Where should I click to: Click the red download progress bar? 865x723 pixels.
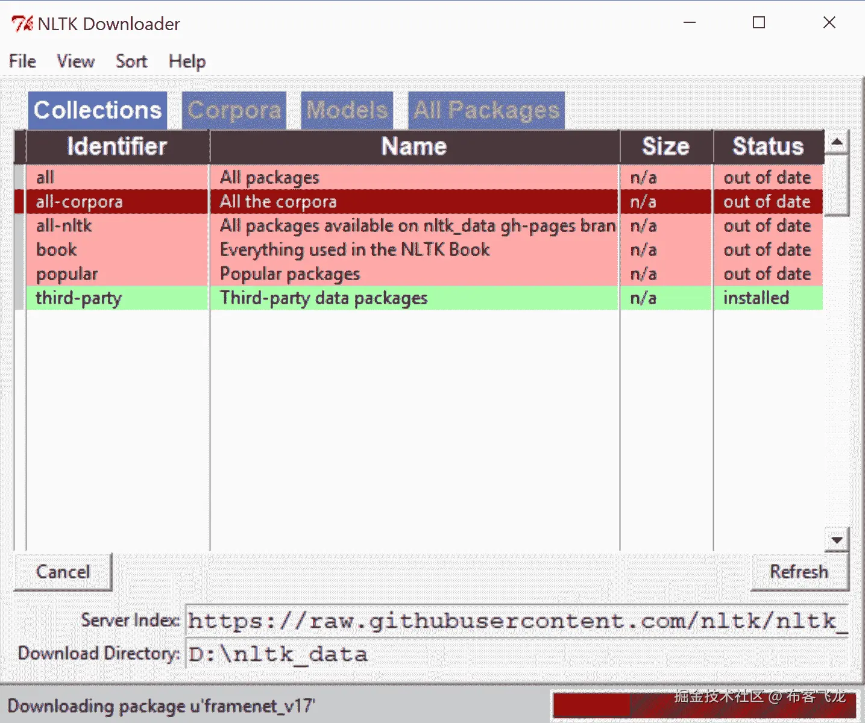[x=704, y=705]
